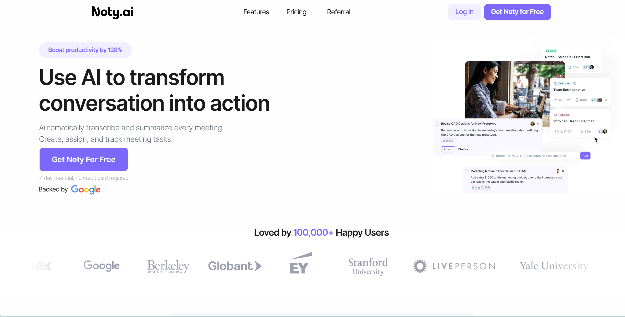The height and width of the screenshot is (317, 625).
Task: Open the Noty.ai logo homepage link
Action: tap(113, 12)
